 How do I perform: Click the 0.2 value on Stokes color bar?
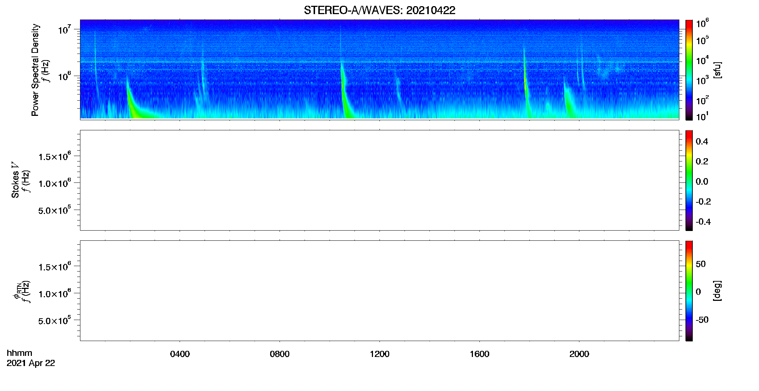702,161
